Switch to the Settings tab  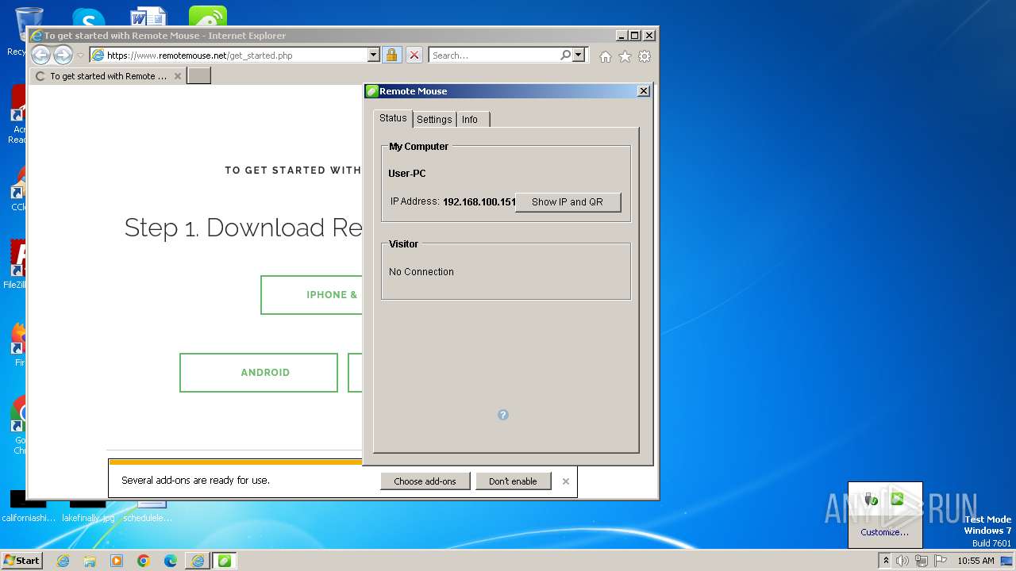pyautogui.click(x=434, y=119)
